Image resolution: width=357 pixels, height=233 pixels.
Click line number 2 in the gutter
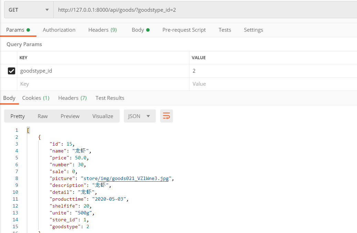pyautogui.click(x=17, y=137)
